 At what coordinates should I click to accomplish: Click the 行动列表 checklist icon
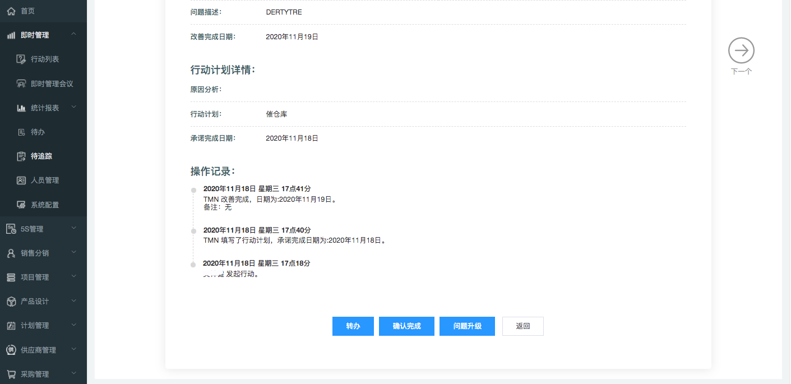coord(21,59)
